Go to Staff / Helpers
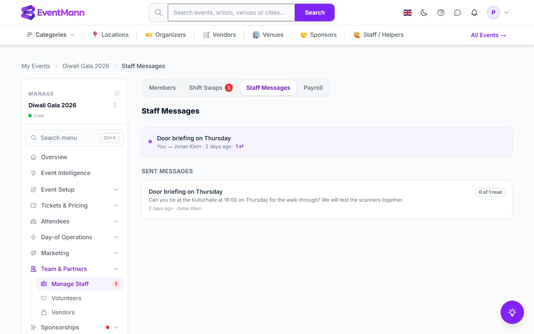 point(379,35)
